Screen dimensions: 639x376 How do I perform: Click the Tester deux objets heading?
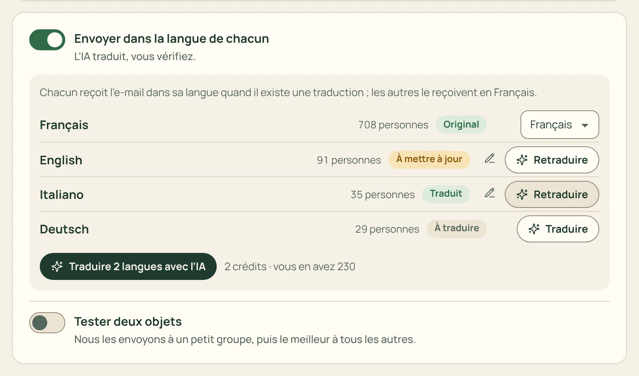click(x=128, y=322)
